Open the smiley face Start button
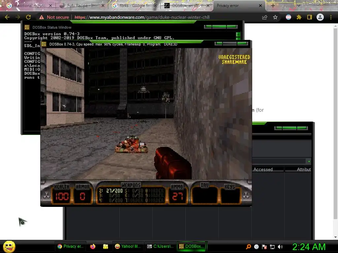This screenshot has height=253, width=338. (x=9, y=246)
